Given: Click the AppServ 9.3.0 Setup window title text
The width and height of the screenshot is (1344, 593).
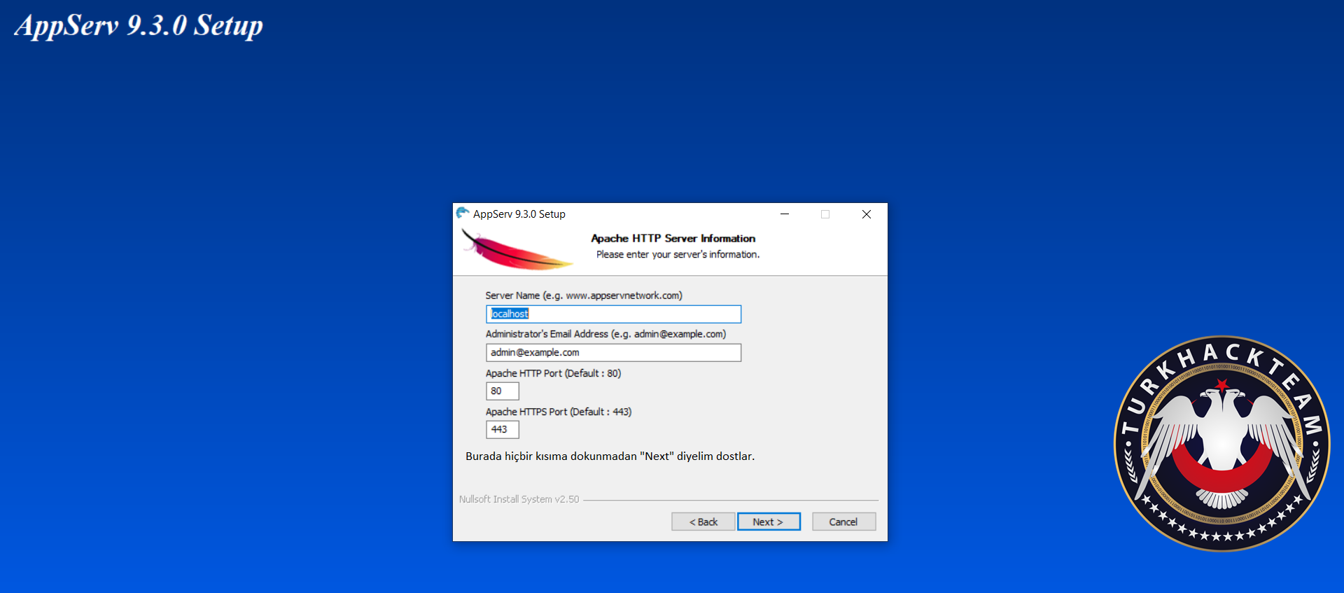Looking at the screenshot, I should pyautogui.click(x=519, y=214).
